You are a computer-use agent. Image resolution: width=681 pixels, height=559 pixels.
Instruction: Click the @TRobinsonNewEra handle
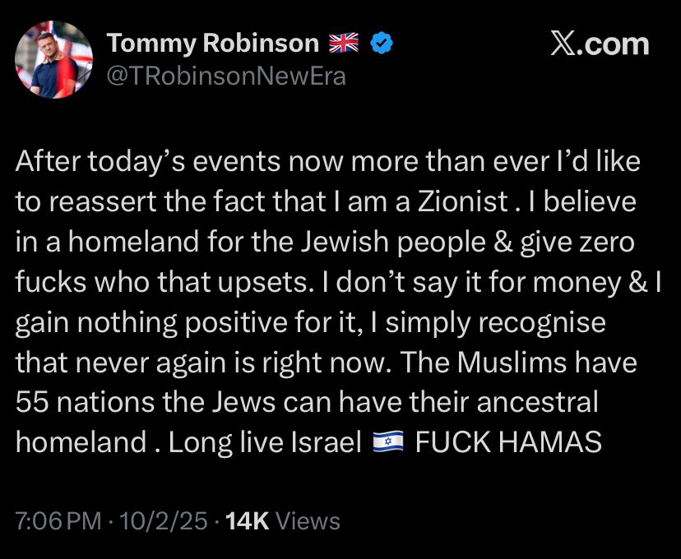(x=227, y=76)
